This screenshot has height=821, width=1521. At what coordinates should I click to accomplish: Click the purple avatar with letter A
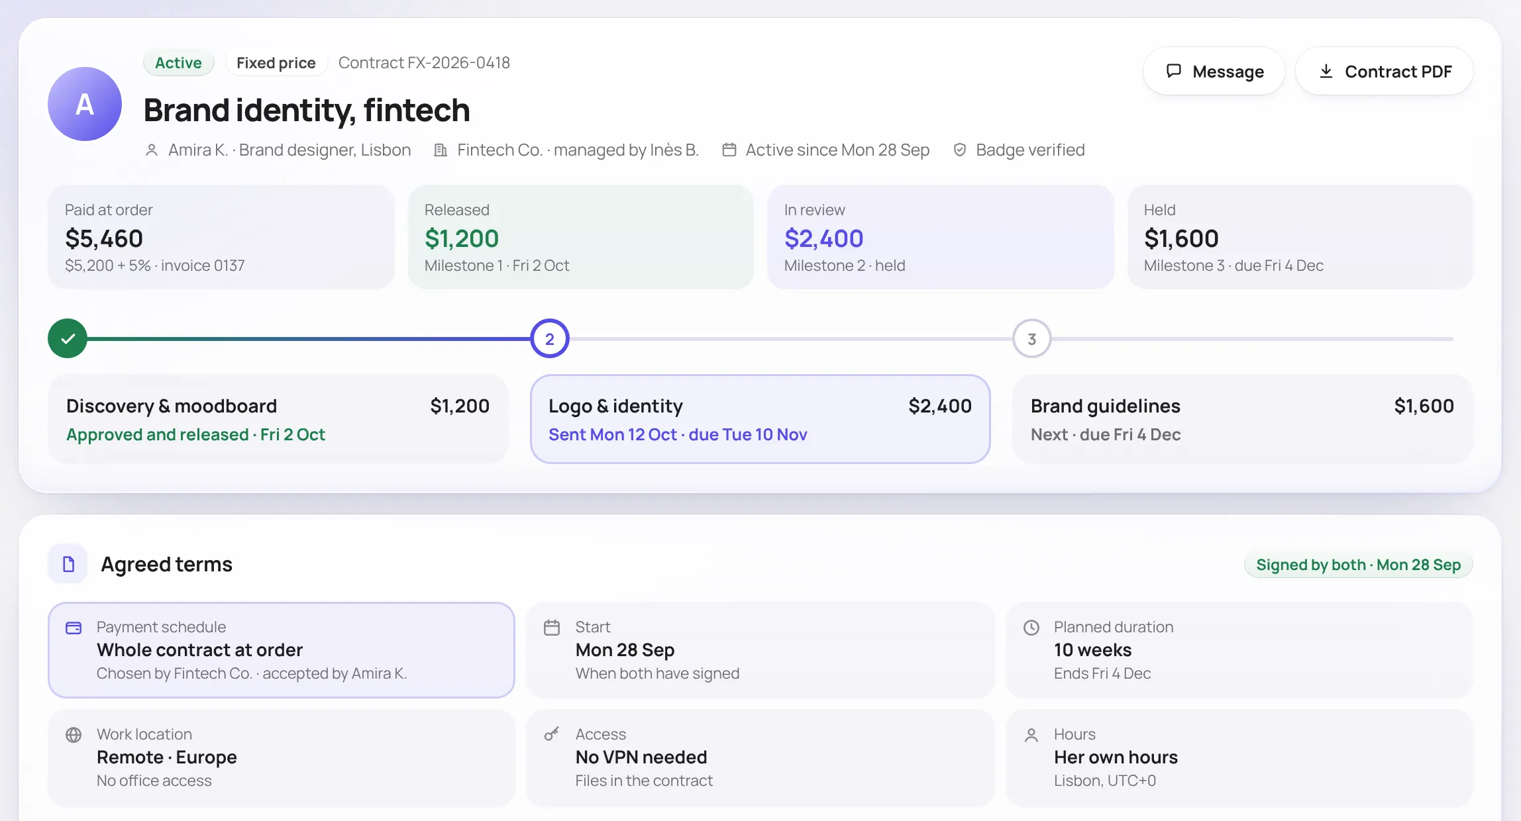(85, 104)
